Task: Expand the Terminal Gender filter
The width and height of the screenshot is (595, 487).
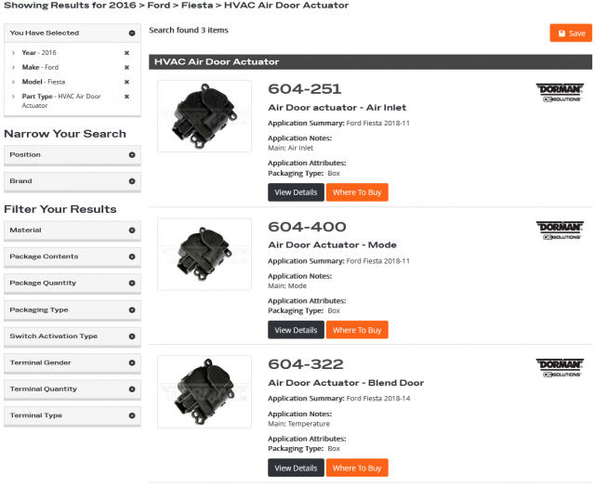Action: click(x=132, y=362)
